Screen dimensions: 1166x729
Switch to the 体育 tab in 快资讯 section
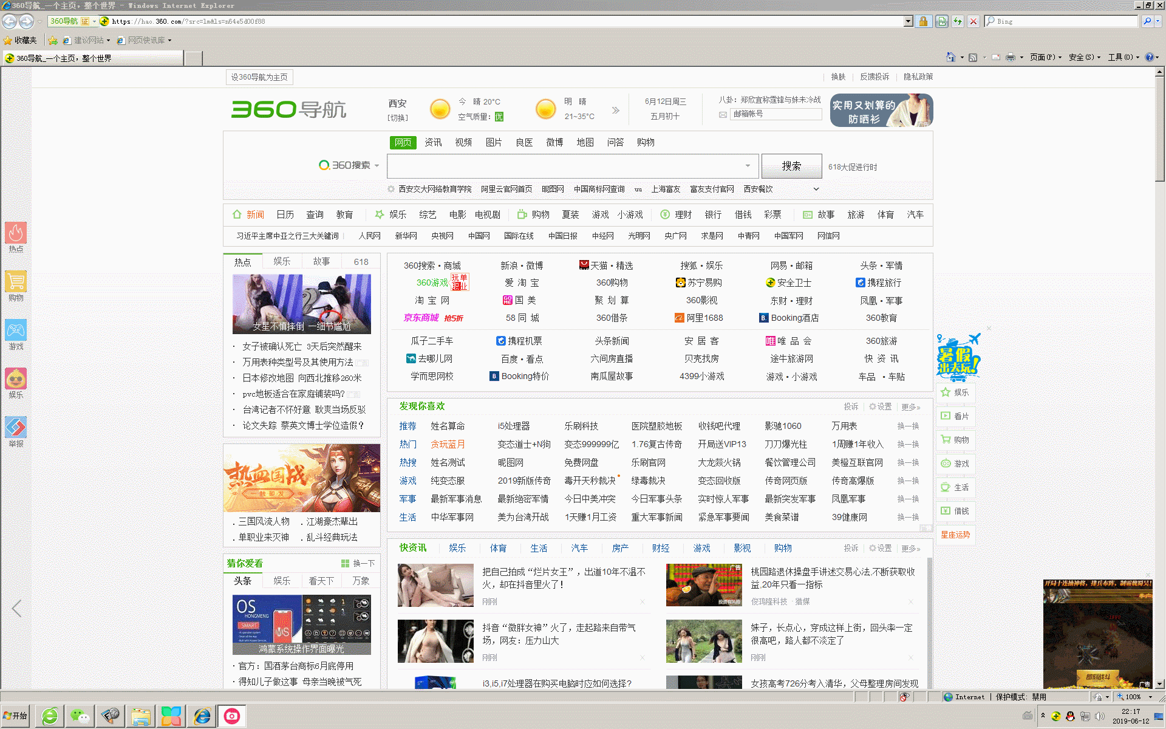click(x=498, y=548)
